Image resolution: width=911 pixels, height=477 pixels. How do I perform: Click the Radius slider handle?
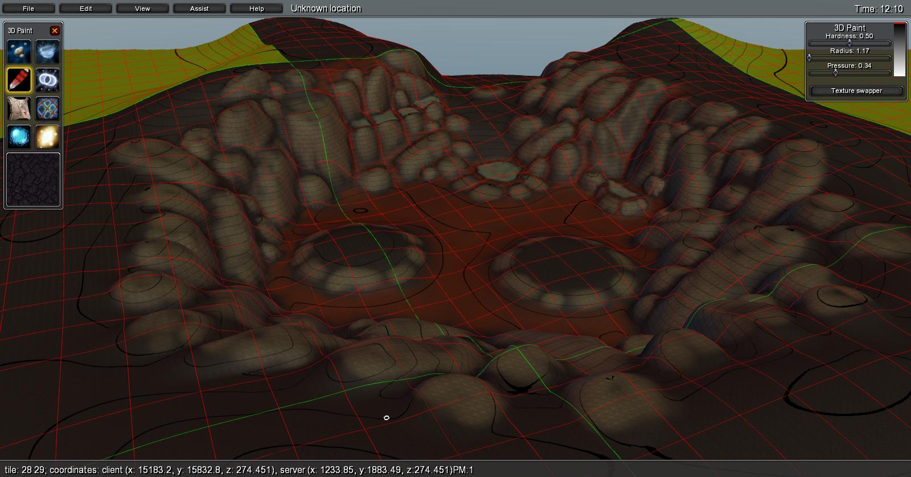click(x=810, y=58)
